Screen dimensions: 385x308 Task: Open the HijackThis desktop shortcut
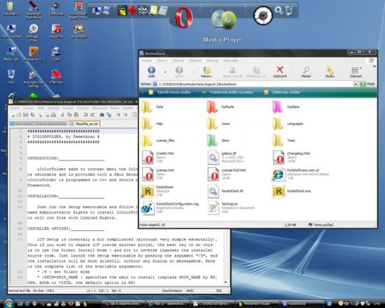[56, 31]
